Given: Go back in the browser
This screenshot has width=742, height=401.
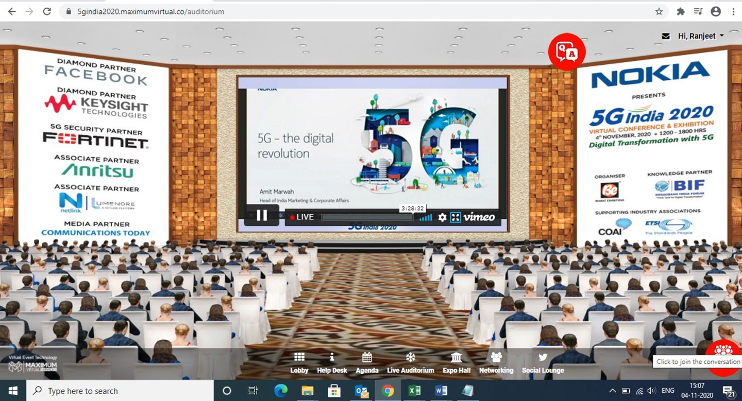Looking at the screenshot, I should (x=12, y=11).
